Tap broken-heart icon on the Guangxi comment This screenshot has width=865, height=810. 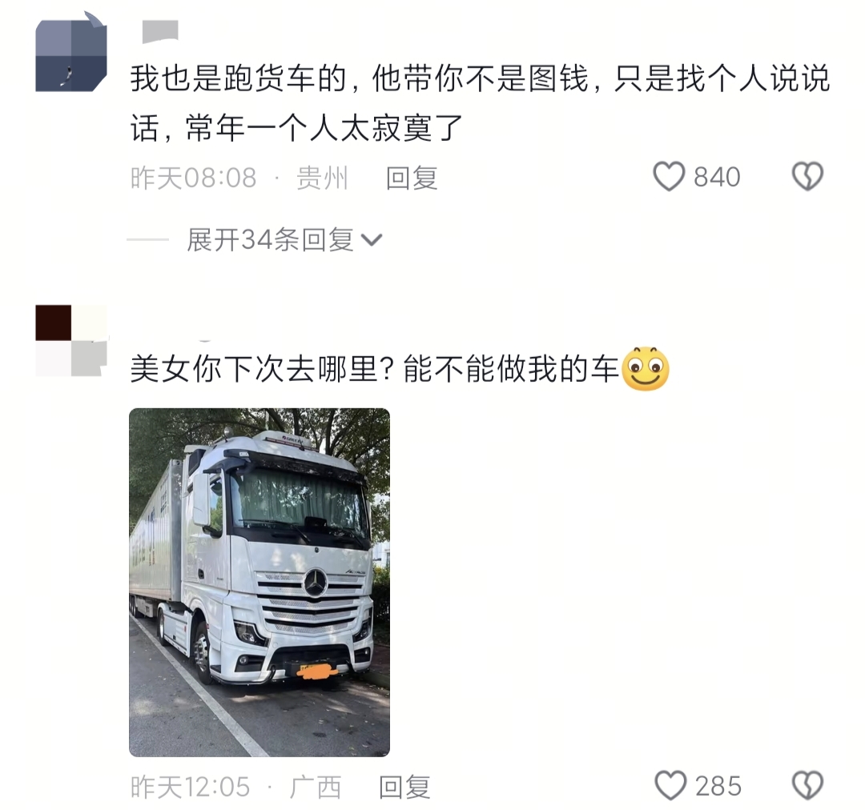tap(807, 785)
